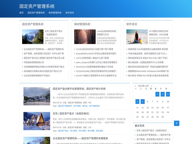Image resolution: width=192 pixels, height=144 pixels.
Task: Open featured title HTX更新3月默克尔树储备证明
Action: click(x=159, y=33)
